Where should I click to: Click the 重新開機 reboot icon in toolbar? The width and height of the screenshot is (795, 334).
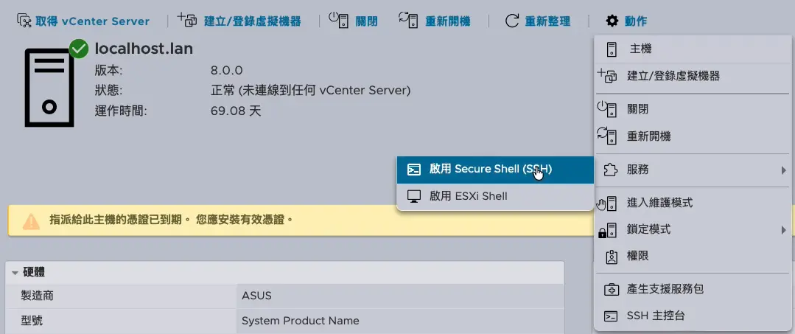[407, 20]
